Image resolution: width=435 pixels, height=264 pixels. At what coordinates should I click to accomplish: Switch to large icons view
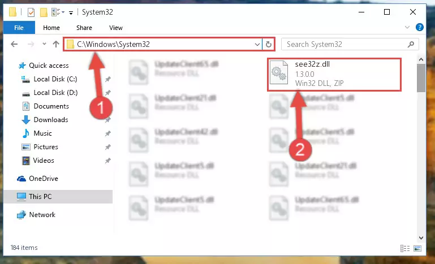(x=417, y=248)
